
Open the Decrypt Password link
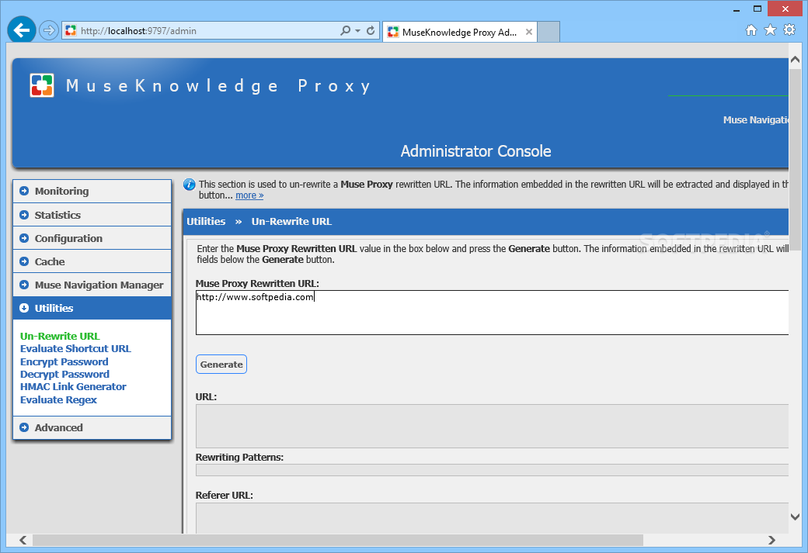click(65, 374)
